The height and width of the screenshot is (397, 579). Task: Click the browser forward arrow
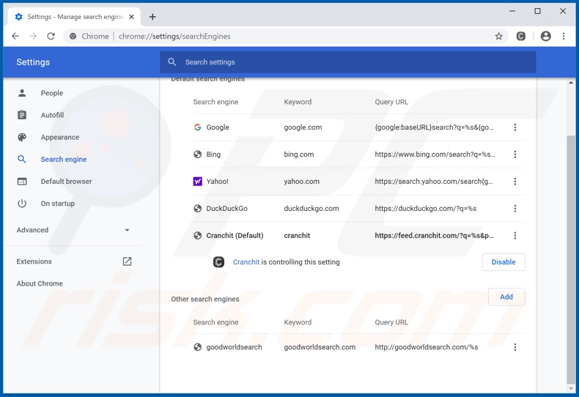coord(33,36)
